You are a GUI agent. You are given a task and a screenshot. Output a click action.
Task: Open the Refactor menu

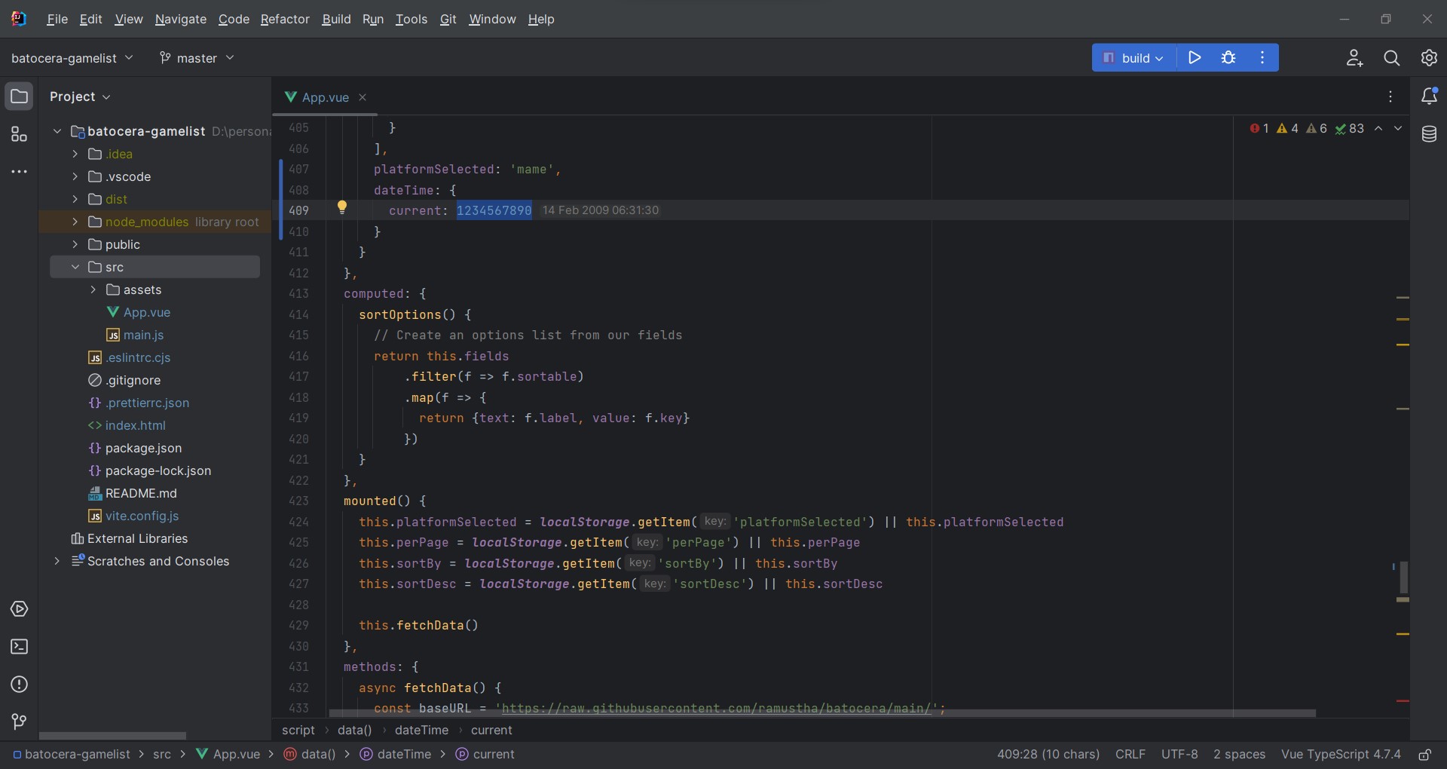coord(285,19)
